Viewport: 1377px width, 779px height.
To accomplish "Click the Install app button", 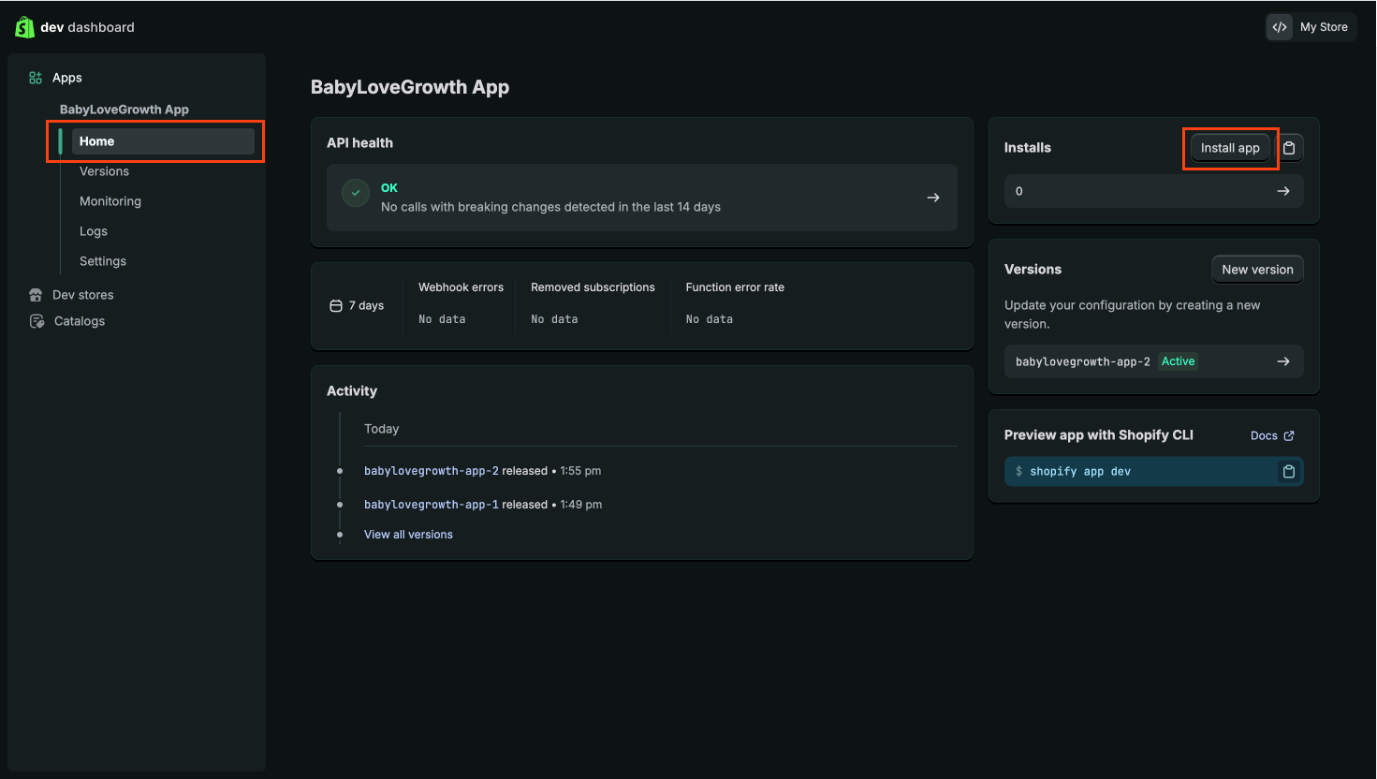I will (x=1230, y=148).
